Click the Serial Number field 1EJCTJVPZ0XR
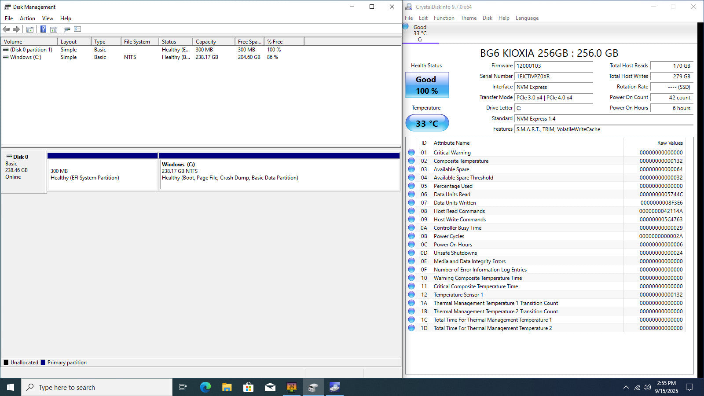This screenshot has height=396, width=704. 554,77
